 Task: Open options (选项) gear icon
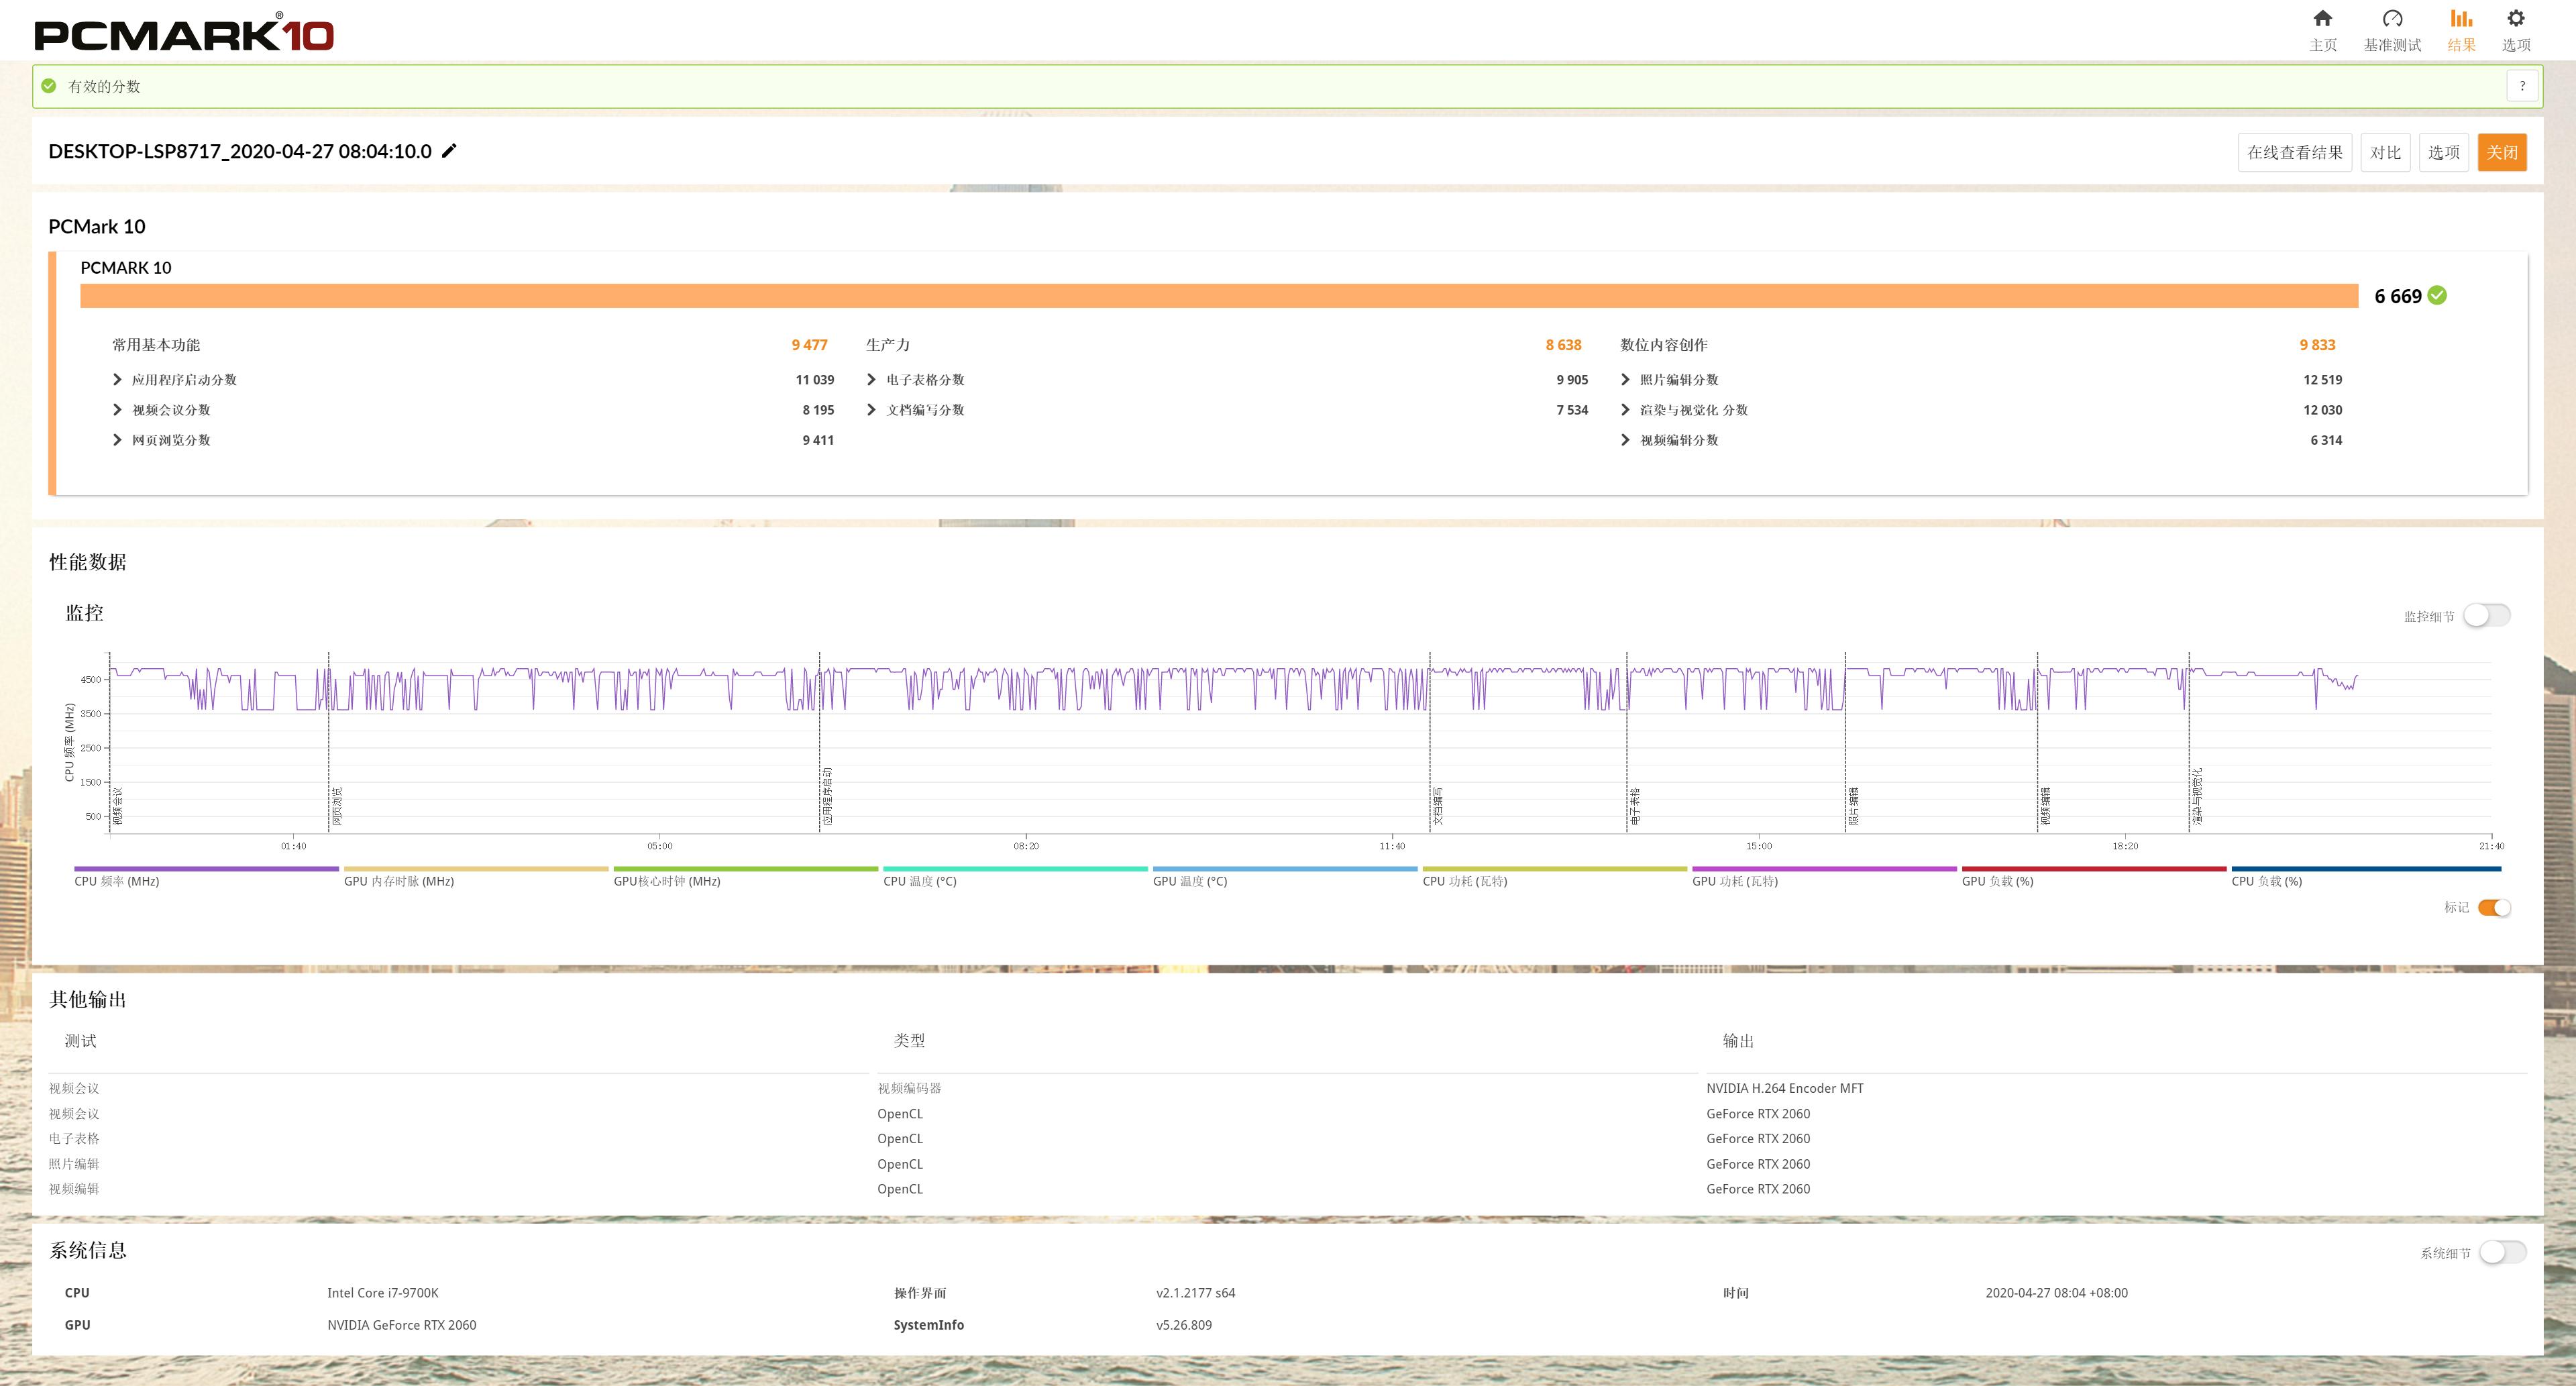pyautogui.click(x=2515, y=19)
